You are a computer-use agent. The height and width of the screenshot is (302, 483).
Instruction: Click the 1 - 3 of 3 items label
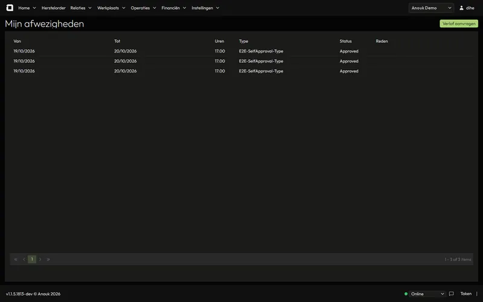[x=458, y=260]
